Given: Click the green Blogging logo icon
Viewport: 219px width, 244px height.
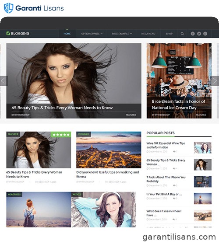Looking at the screenshot, I should (x=8, y=33).
